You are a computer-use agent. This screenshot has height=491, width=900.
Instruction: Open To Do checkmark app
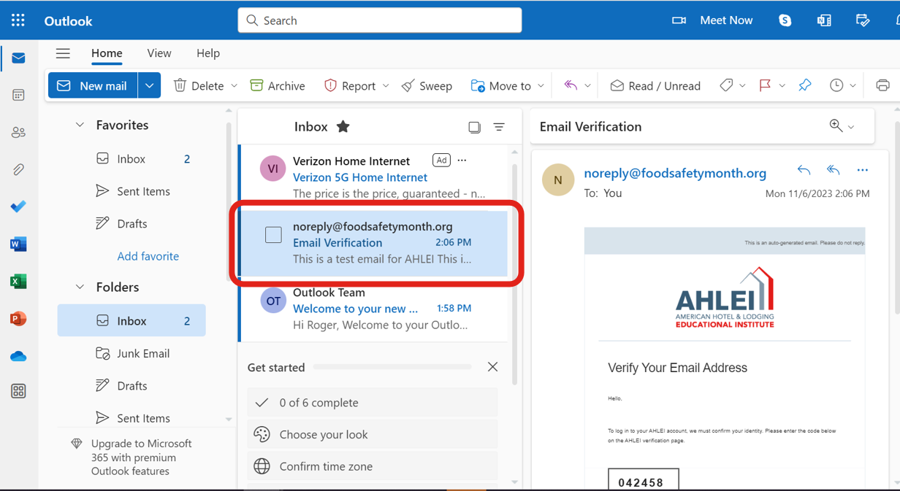pyautogui.click(x=18, y=206)
